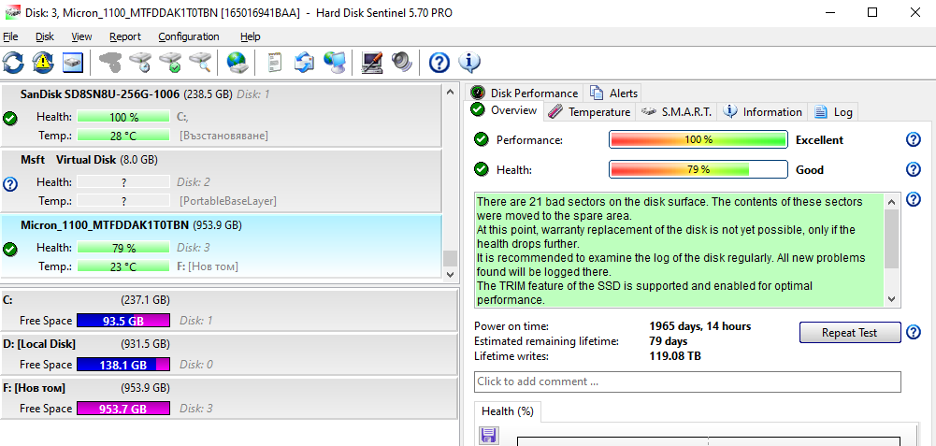Click the disk with magnifier toolbar icon
The image size is (936, 446).
coord(200,63)
